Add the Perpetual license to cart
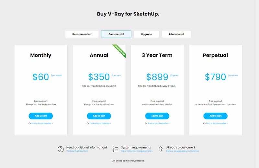Image resolution: width=259 pixels, height=168 pixels. coord(215,116)
